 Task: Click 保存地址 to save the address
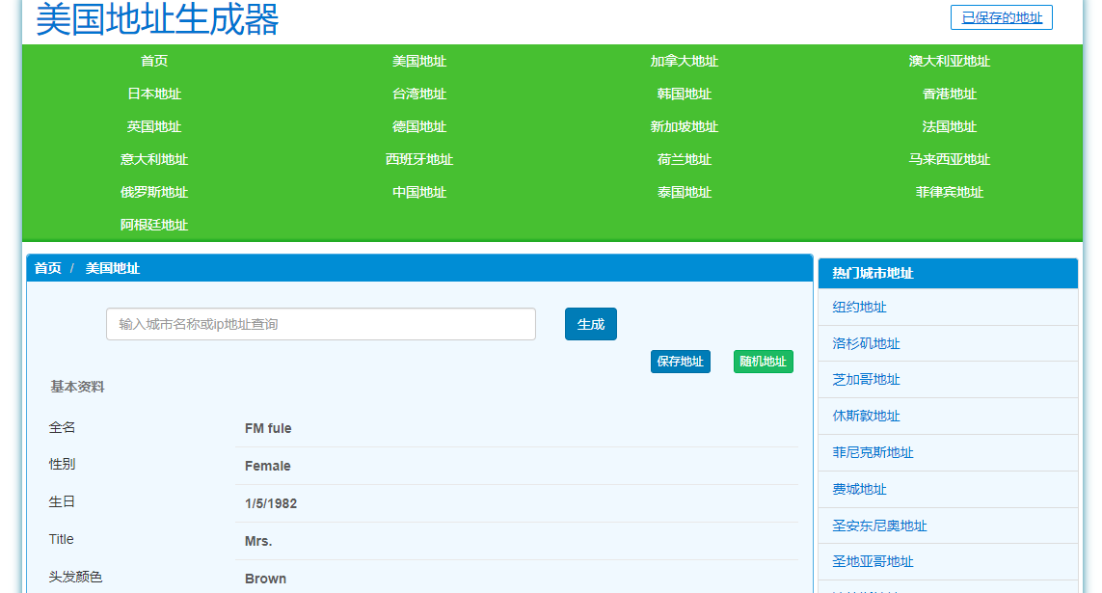point(680,361)
